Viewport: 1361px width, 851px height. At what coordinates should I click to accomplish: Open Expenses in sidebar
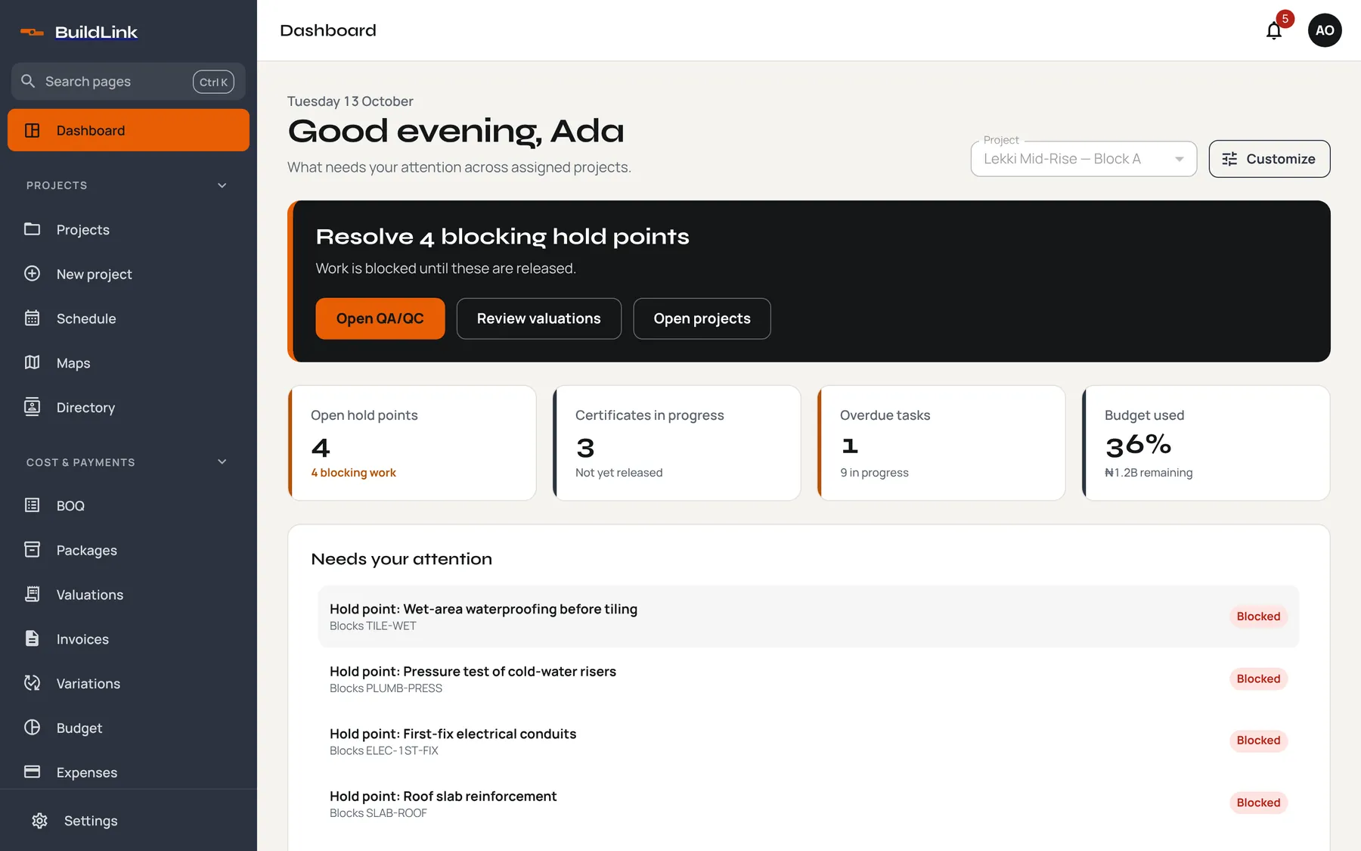pyautogui.click(x=129, y=772)
